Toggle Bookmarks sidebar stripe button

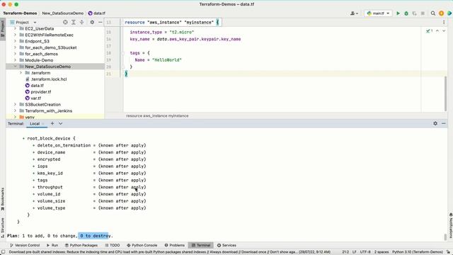pyautogui.click(x=3, y=199)
